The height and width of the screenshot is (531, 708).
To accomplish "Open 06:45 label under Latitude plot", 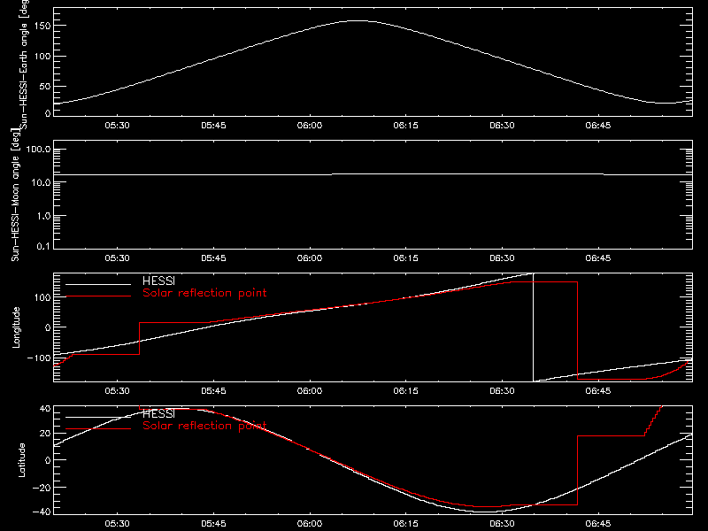I will click(x=598, y=524).
